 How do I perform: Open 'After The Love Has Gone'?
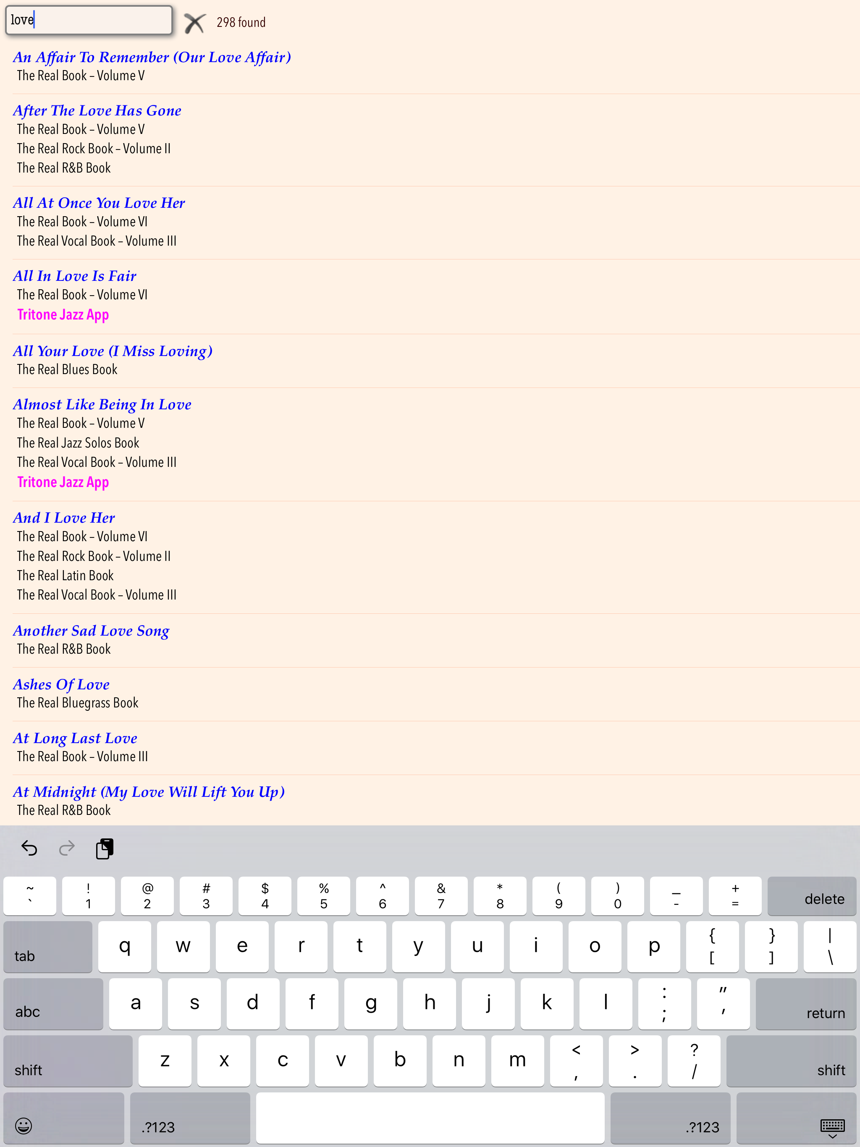tap(97, 110)
